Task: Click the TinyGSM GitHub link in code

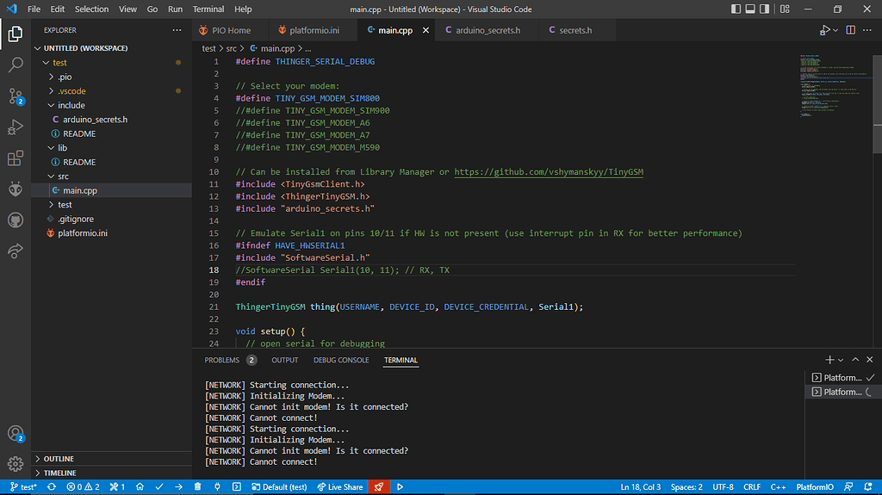Action: pos(549,172)
